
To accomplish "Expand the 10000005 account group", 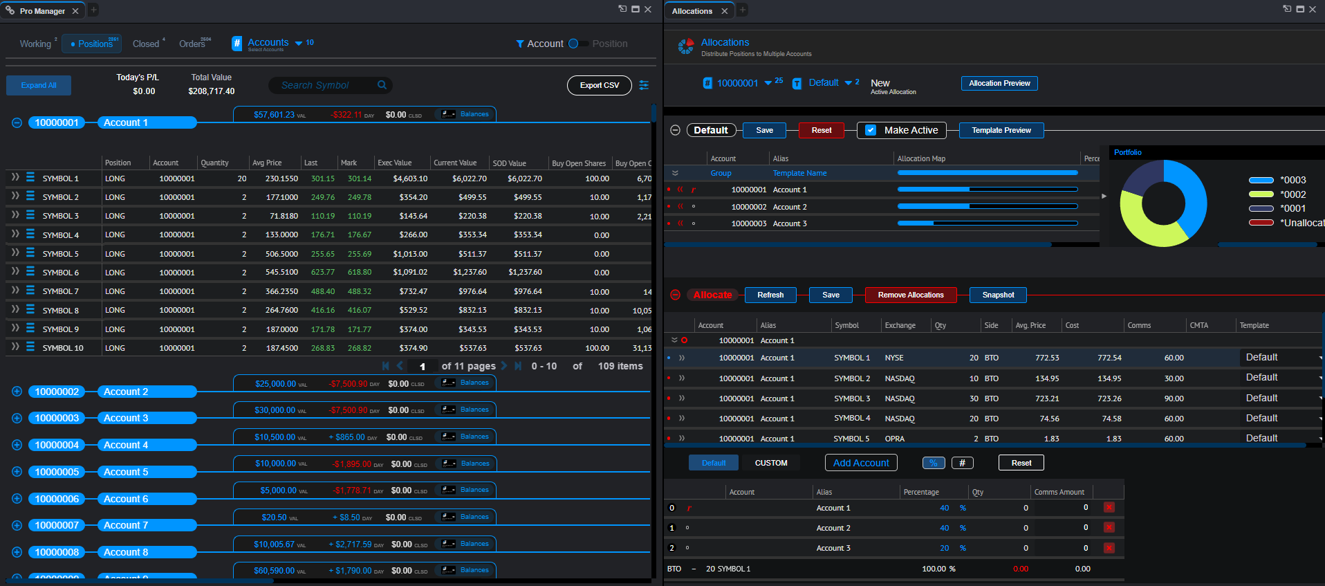I will (17, 472).
